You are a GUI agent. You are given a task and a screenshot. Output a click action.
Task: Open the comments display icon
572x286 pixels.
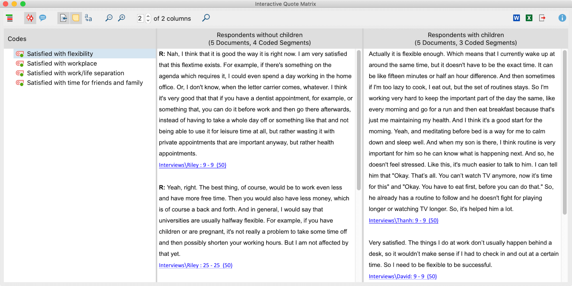coord(43,18)
